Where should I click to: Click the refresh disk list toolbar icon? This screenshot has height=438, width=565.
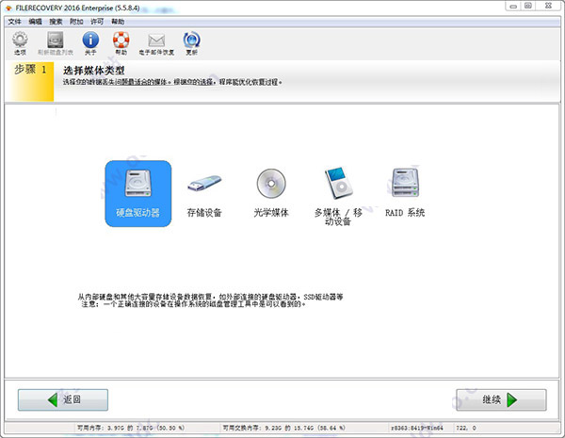point(56,43)
